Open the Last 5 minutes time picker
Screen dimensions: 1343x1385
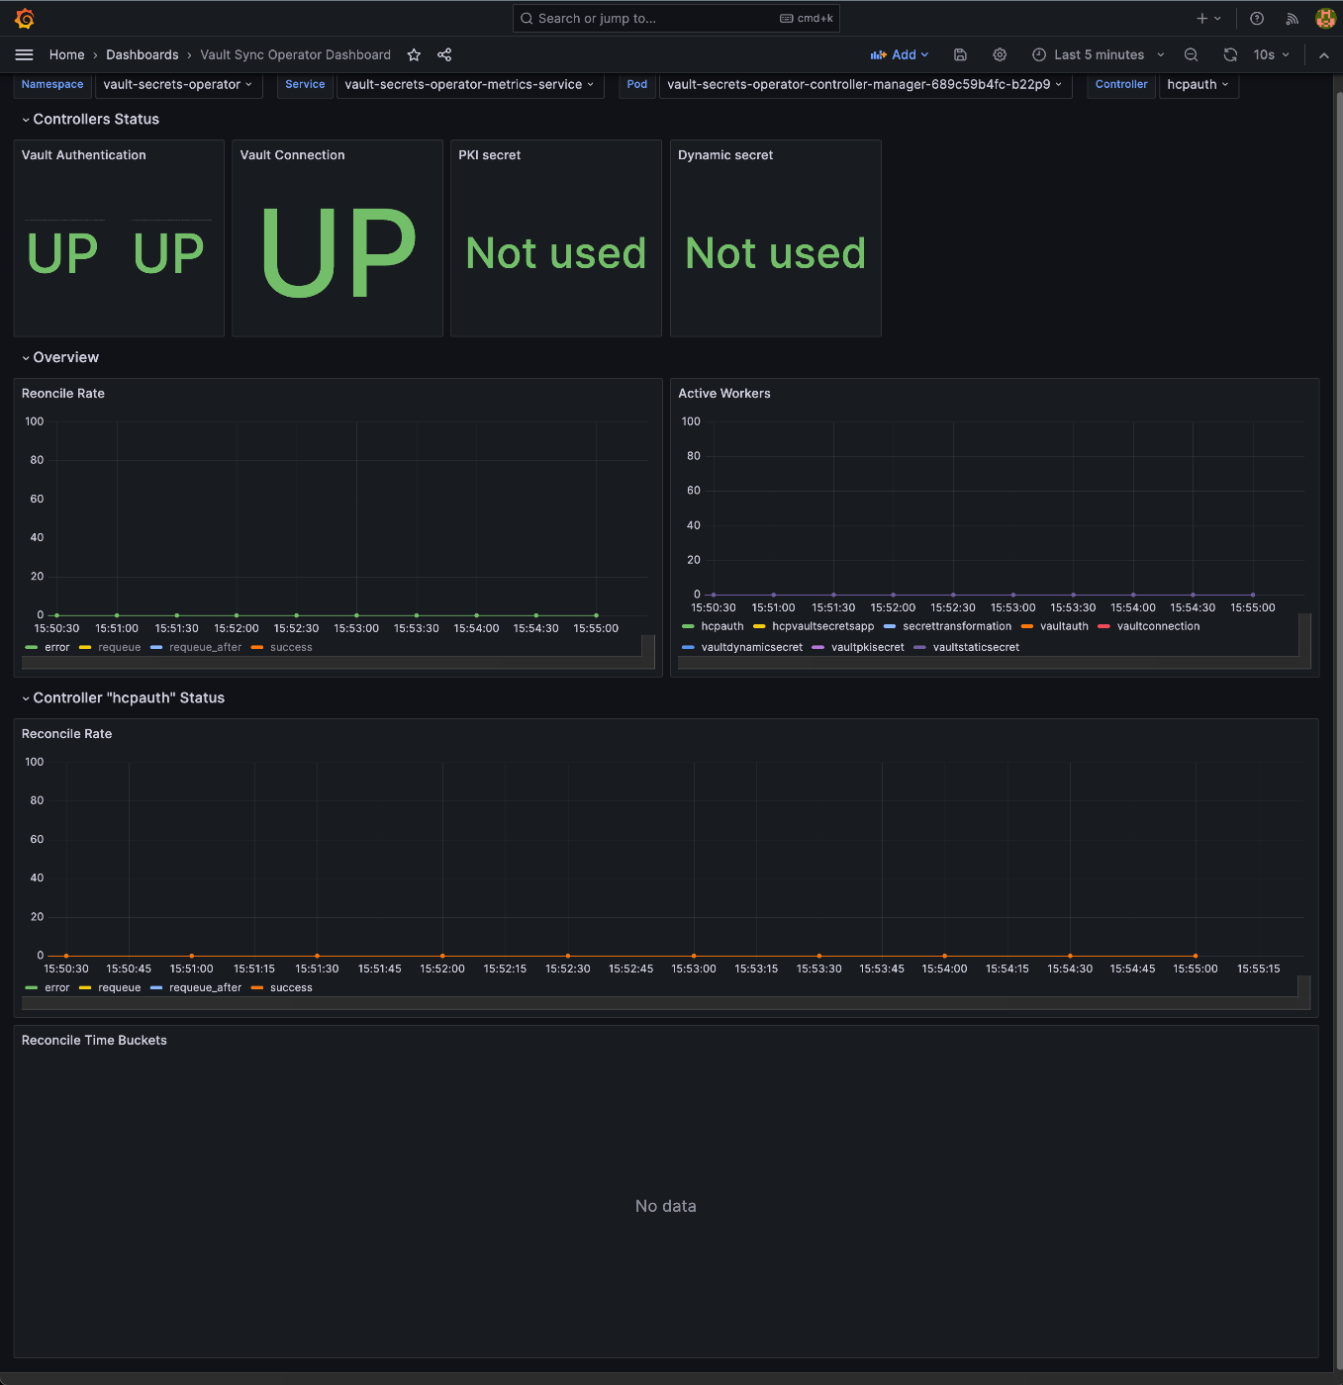click(x=1099, y=54)
